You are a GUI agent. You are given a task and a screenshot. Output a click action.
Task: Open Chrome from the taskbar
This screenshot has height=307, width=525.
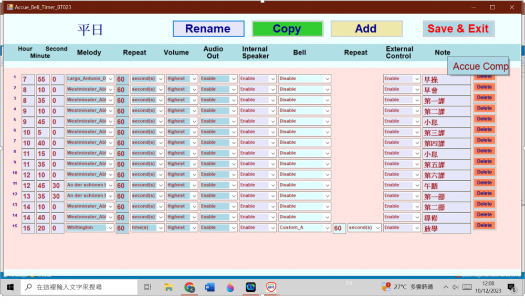tap(190, 287)
